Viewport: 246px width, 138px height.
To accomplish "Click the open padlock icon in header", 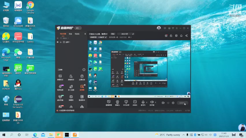I will [x=171, y=36].
